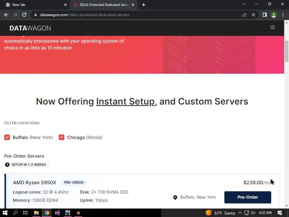Click the vertical scrollbar thumb

coord(287,51)
